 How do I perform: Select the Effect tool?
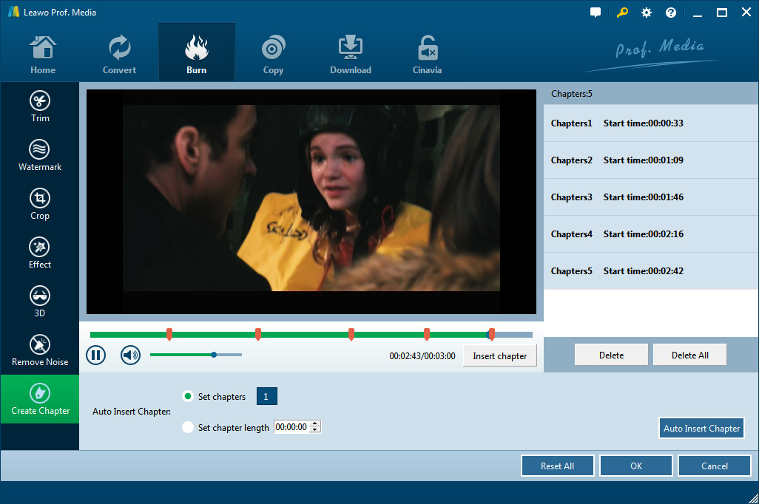tap(40, 253)
